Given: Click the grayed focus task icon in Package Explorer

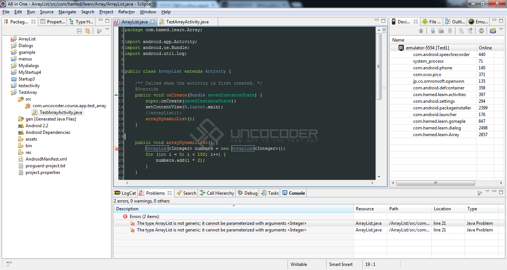Looking at the screenshot, I should point(99,31).
